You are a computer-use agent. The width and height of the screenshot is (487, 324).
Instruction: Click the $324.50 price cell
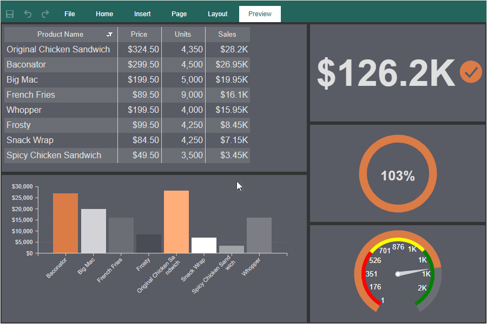140,49
